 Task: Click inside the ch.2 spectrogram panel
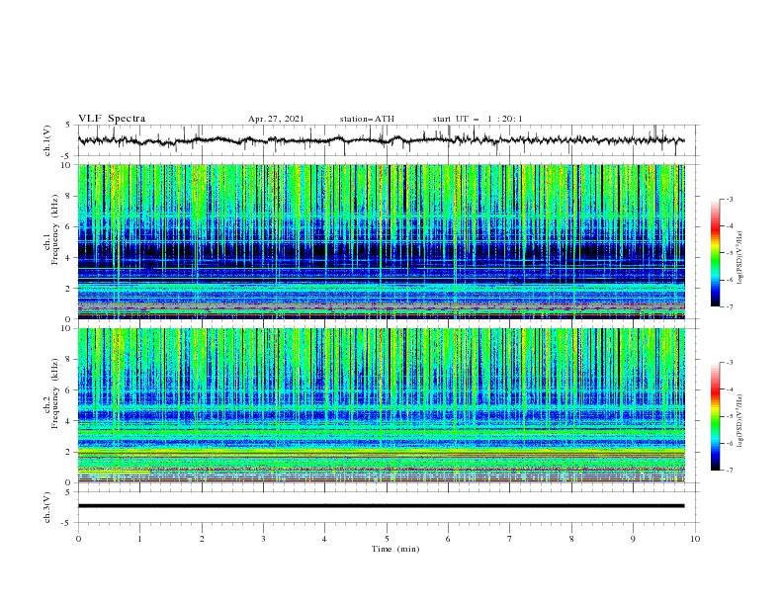pyautogui.click(x=381, y=405)
